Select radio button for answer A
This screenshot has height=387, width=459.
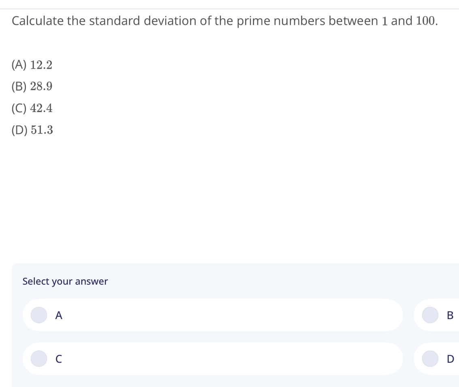[x=39, y=315]
